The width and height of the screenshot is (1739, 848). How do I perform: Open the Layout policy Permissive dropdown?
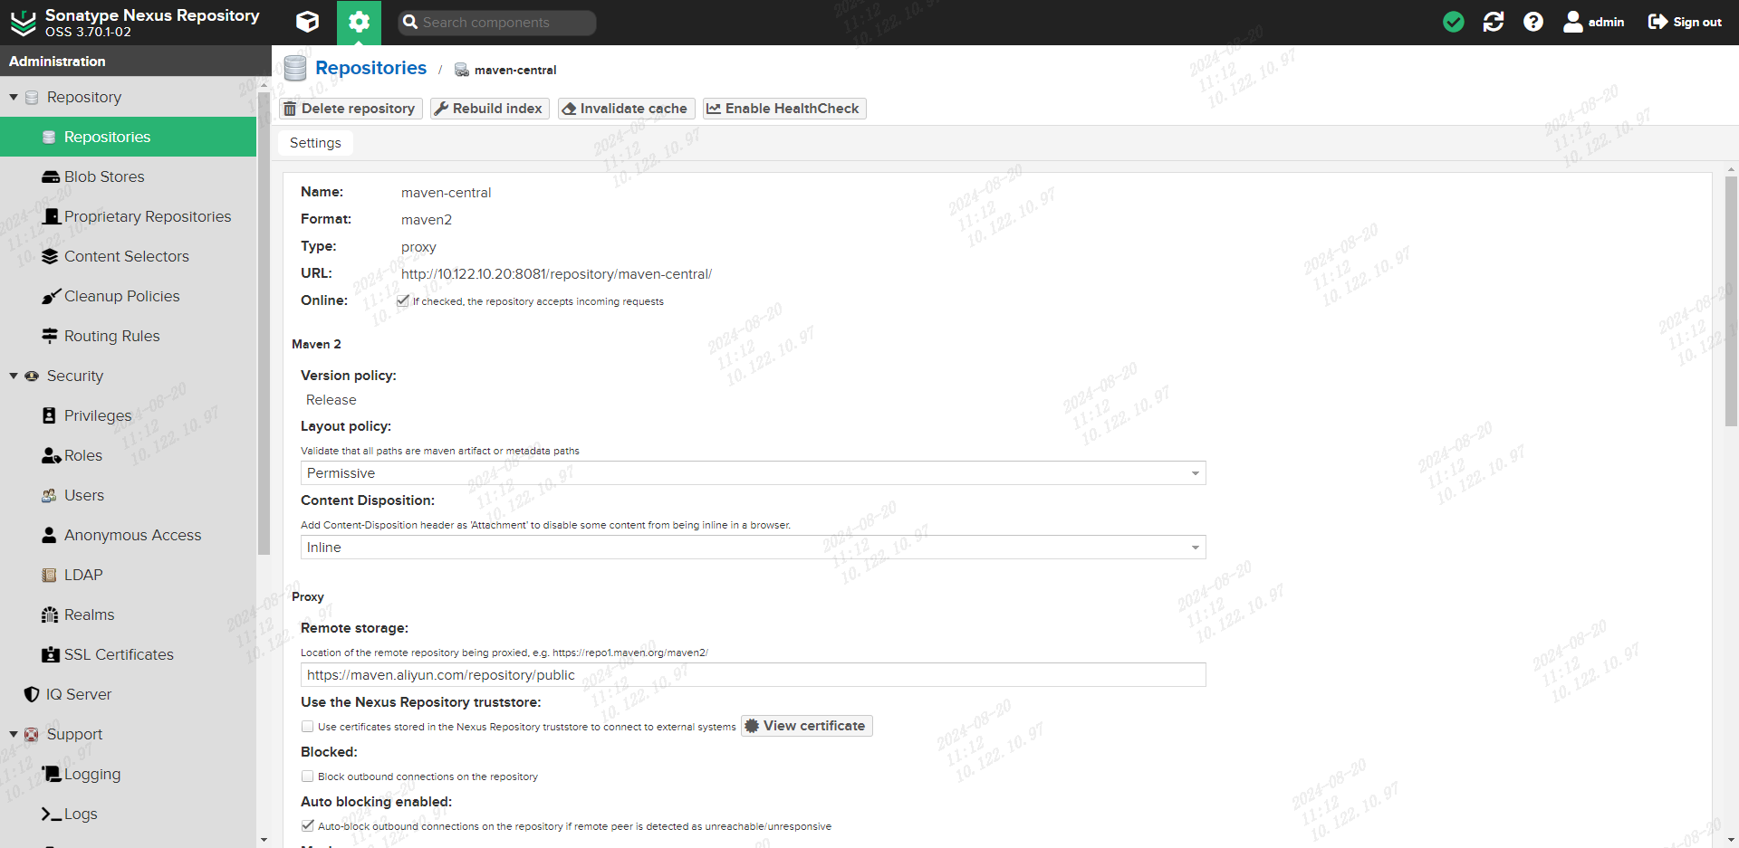click(753, 472)
